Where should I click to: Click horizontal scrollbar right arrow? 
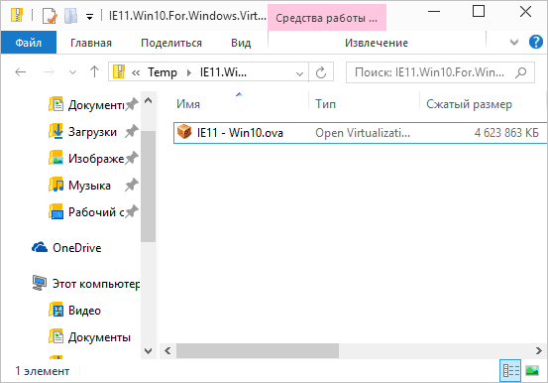[538, 350]
